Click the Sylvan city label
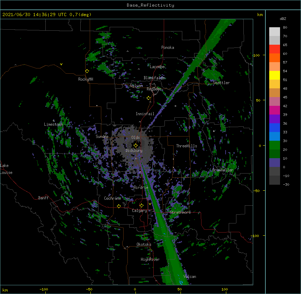 [x=136, y=86]
